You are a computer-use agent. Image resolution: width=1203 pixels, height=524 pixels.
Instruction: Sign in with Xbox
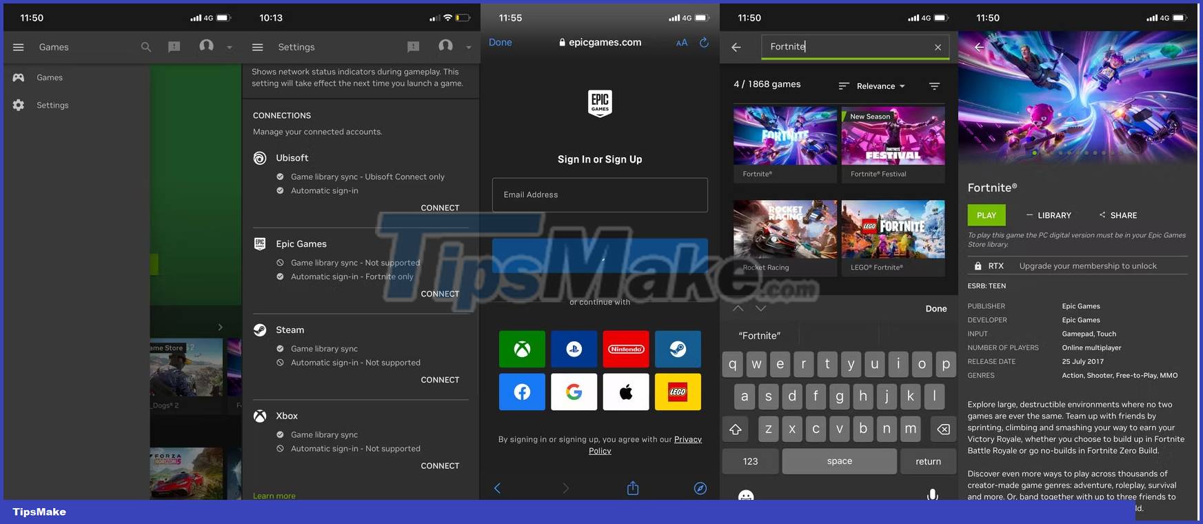(x=522, y=349)
